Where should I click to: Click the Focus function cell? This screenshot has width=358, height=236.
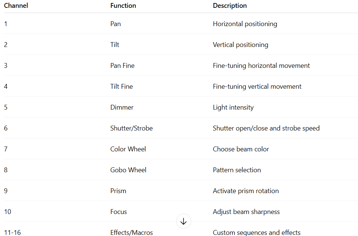[x=119, y=212]
